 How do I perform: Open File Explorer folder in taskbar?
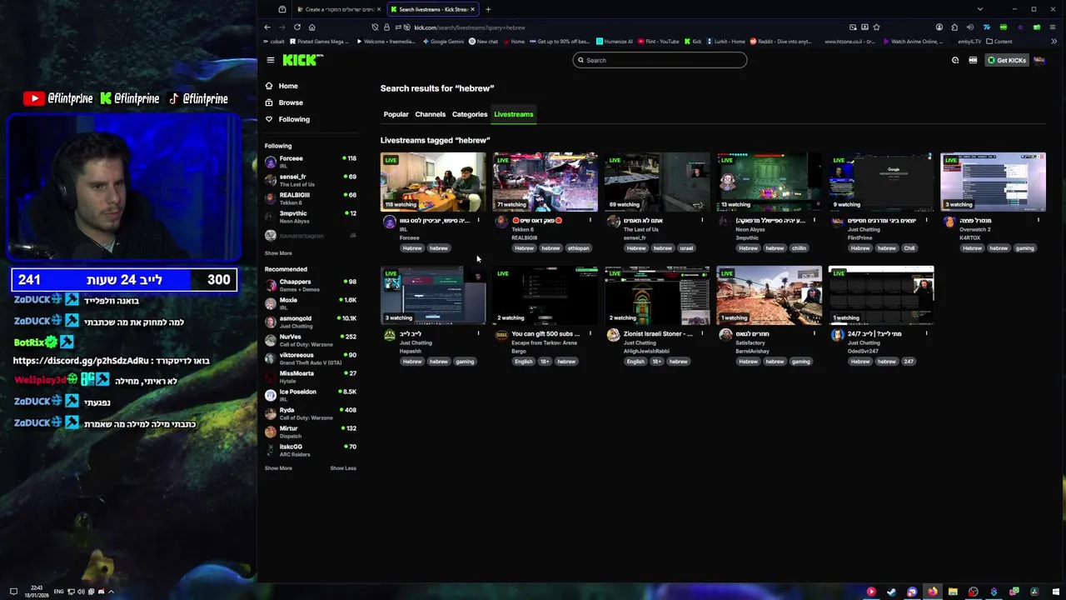tap(953, 592)
